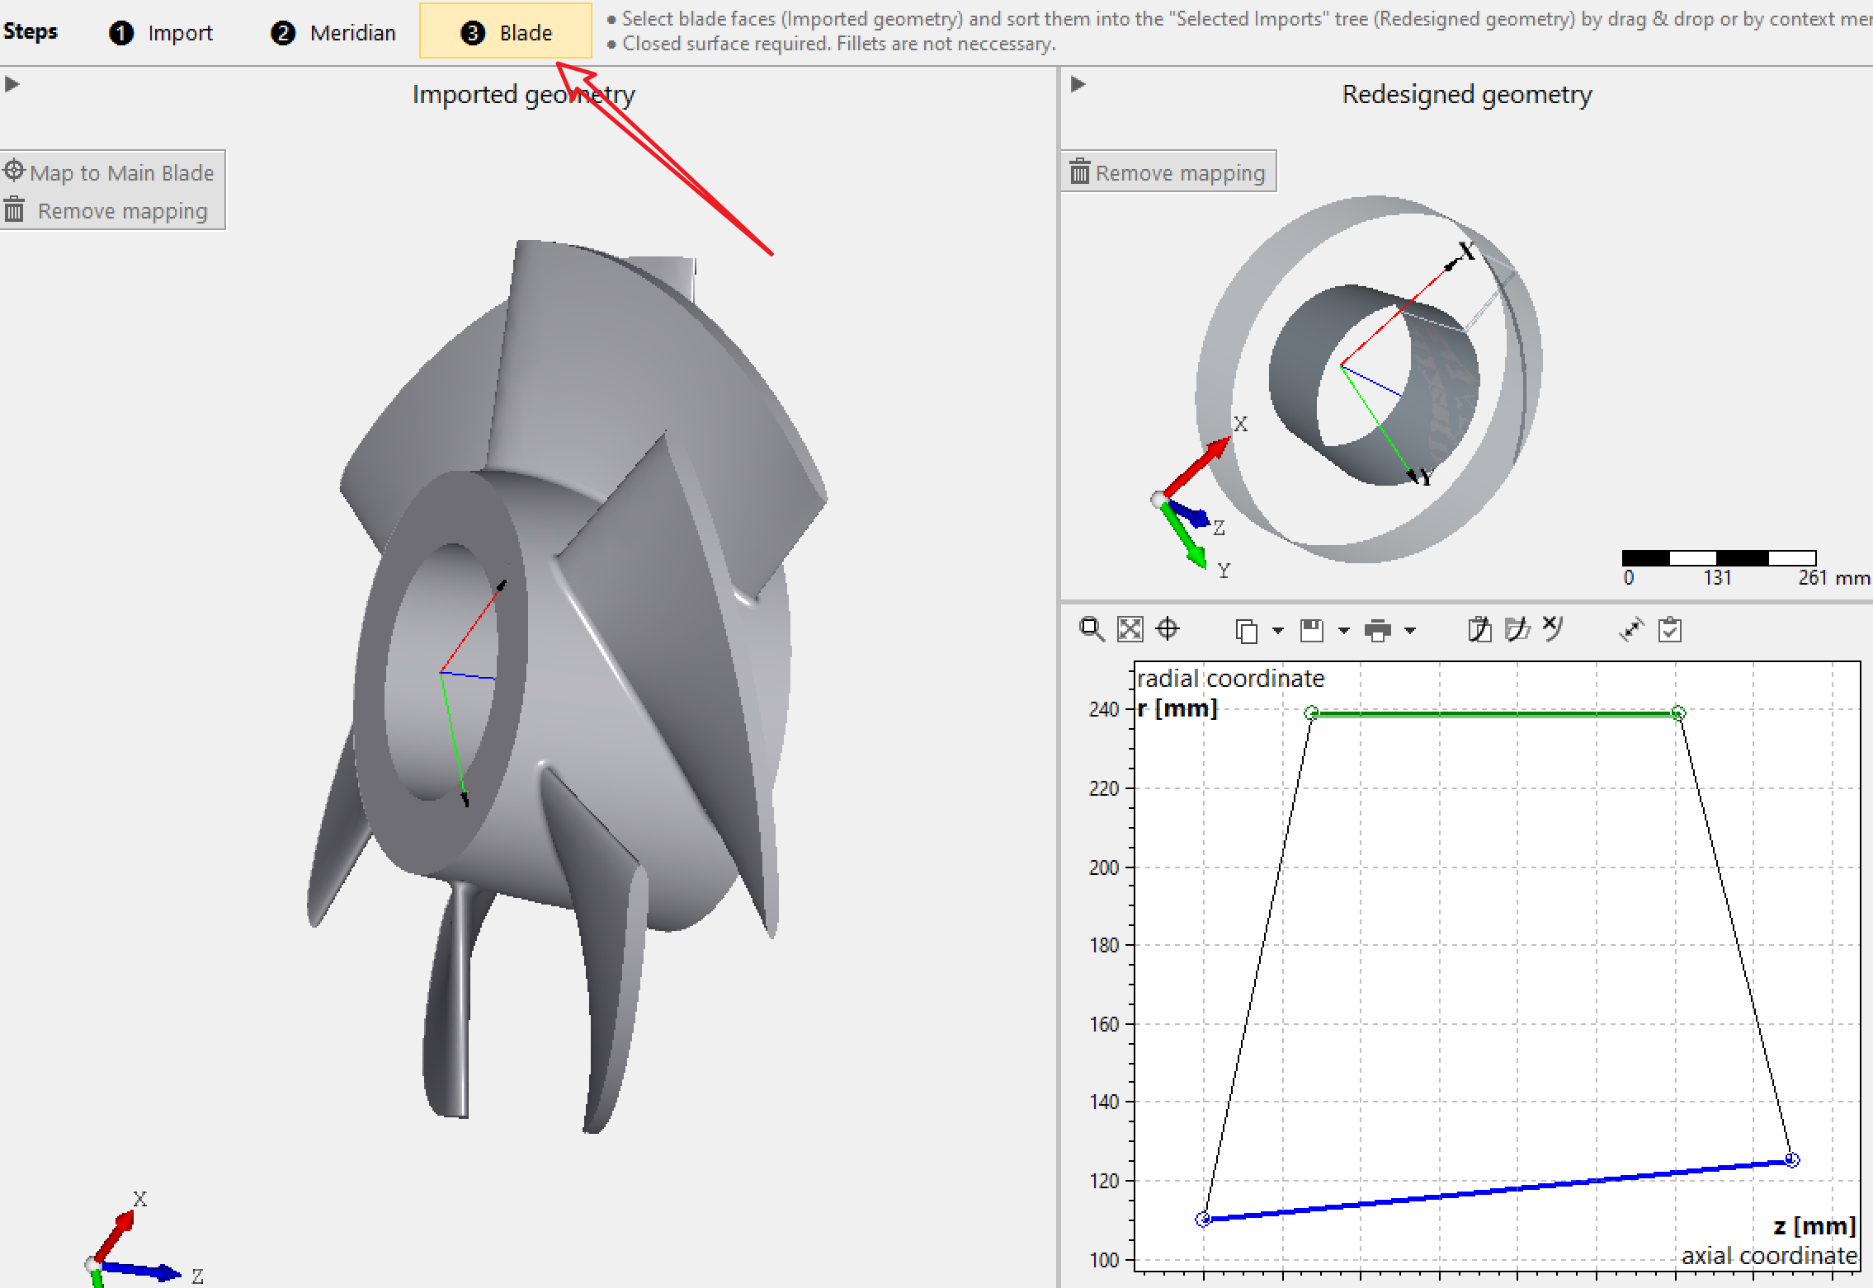The image size is (1873, 1288).
Task: Click the zoom window magnifier icon
Action: click(x=1092, y=629)
